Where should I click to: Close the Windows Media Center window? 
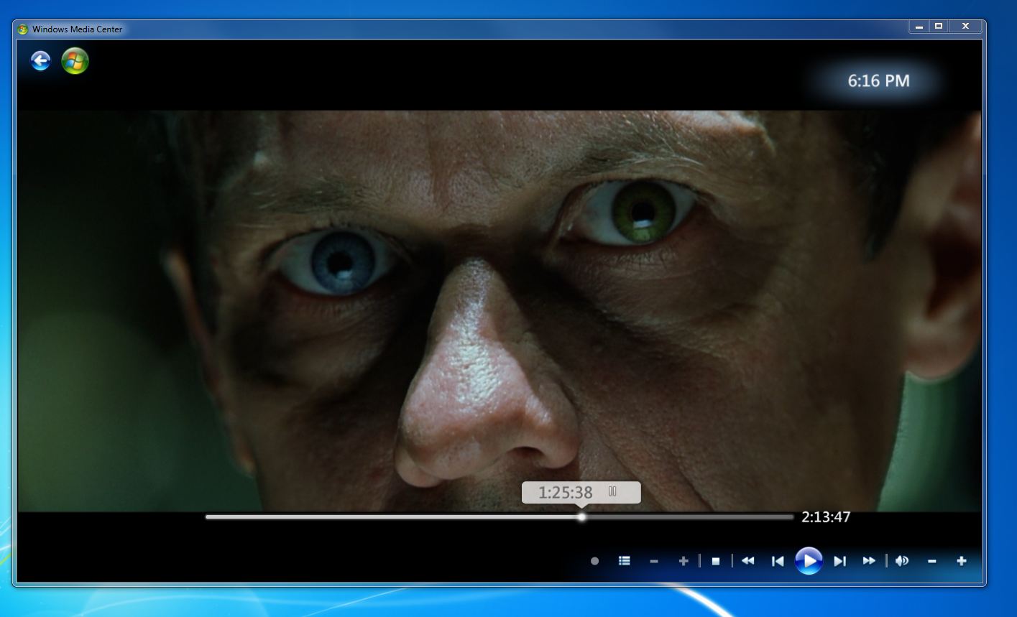tap(965, 27)
